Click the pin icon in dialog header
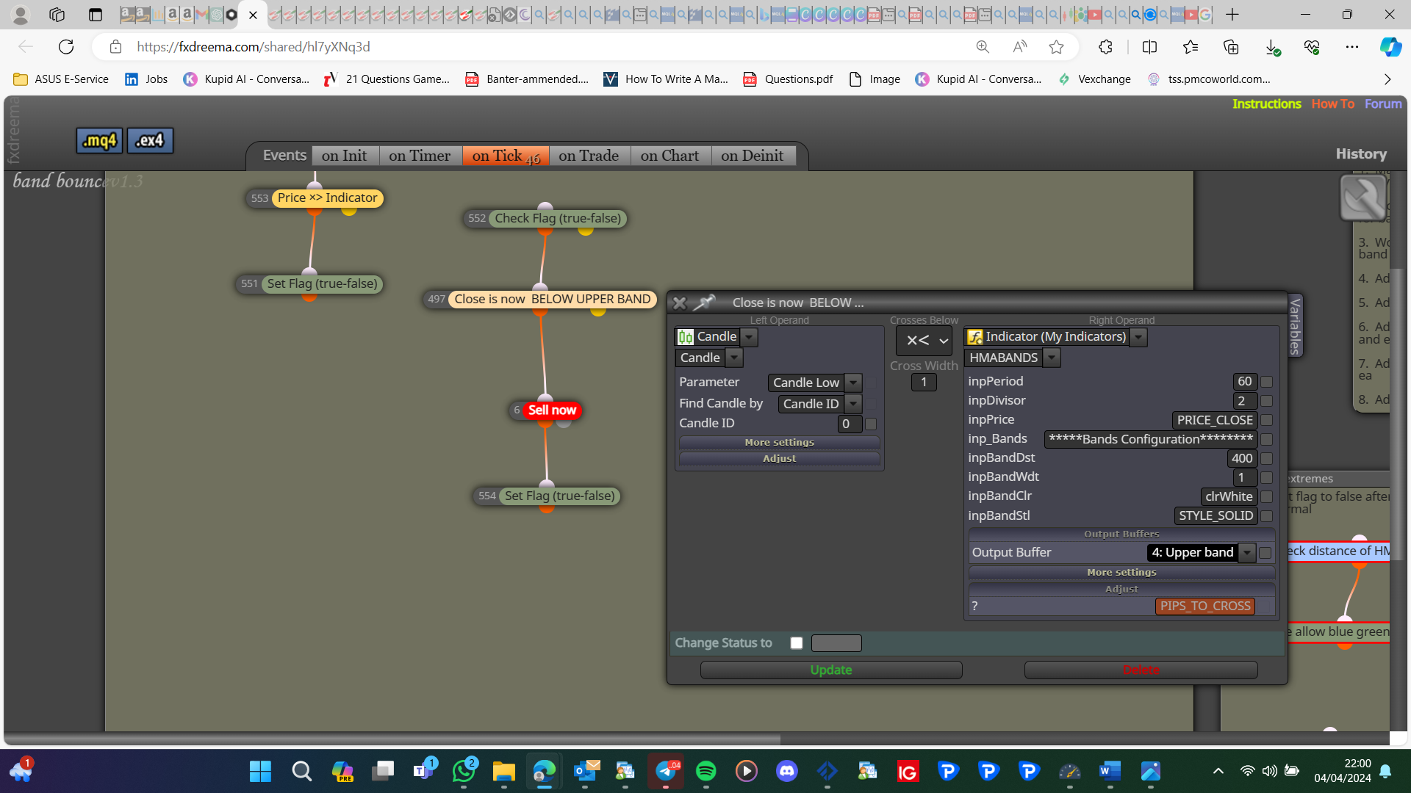Screen dimensions: 1411x793 pos(704,303)
